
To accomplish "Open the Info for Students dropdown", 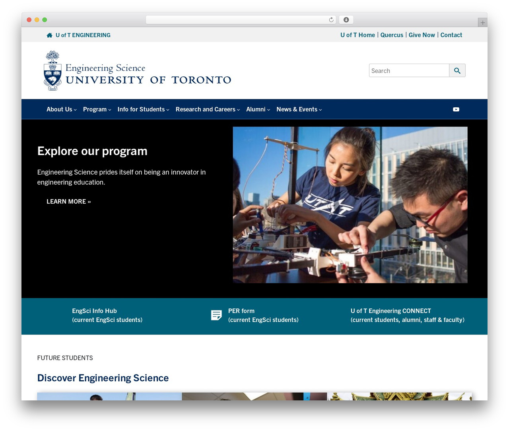I will [144, 109].
